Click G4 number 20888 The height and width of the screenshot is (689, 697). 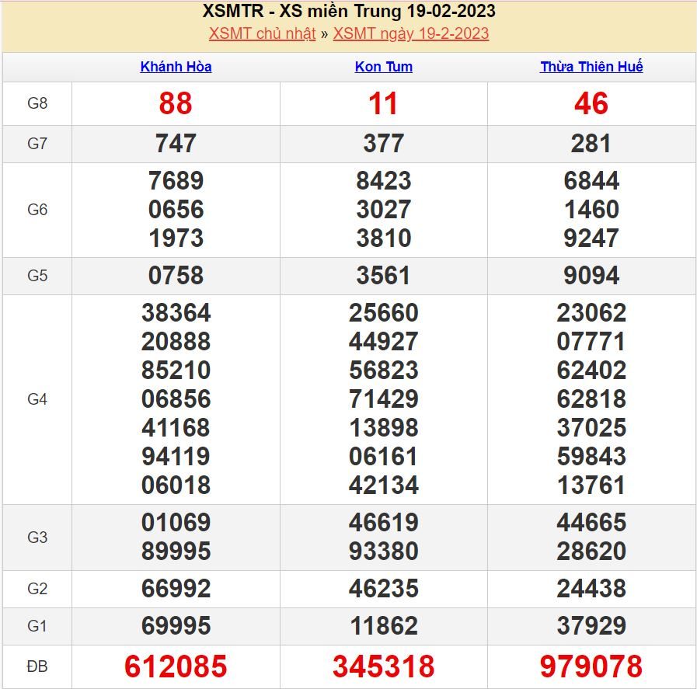tap(176, 342)
